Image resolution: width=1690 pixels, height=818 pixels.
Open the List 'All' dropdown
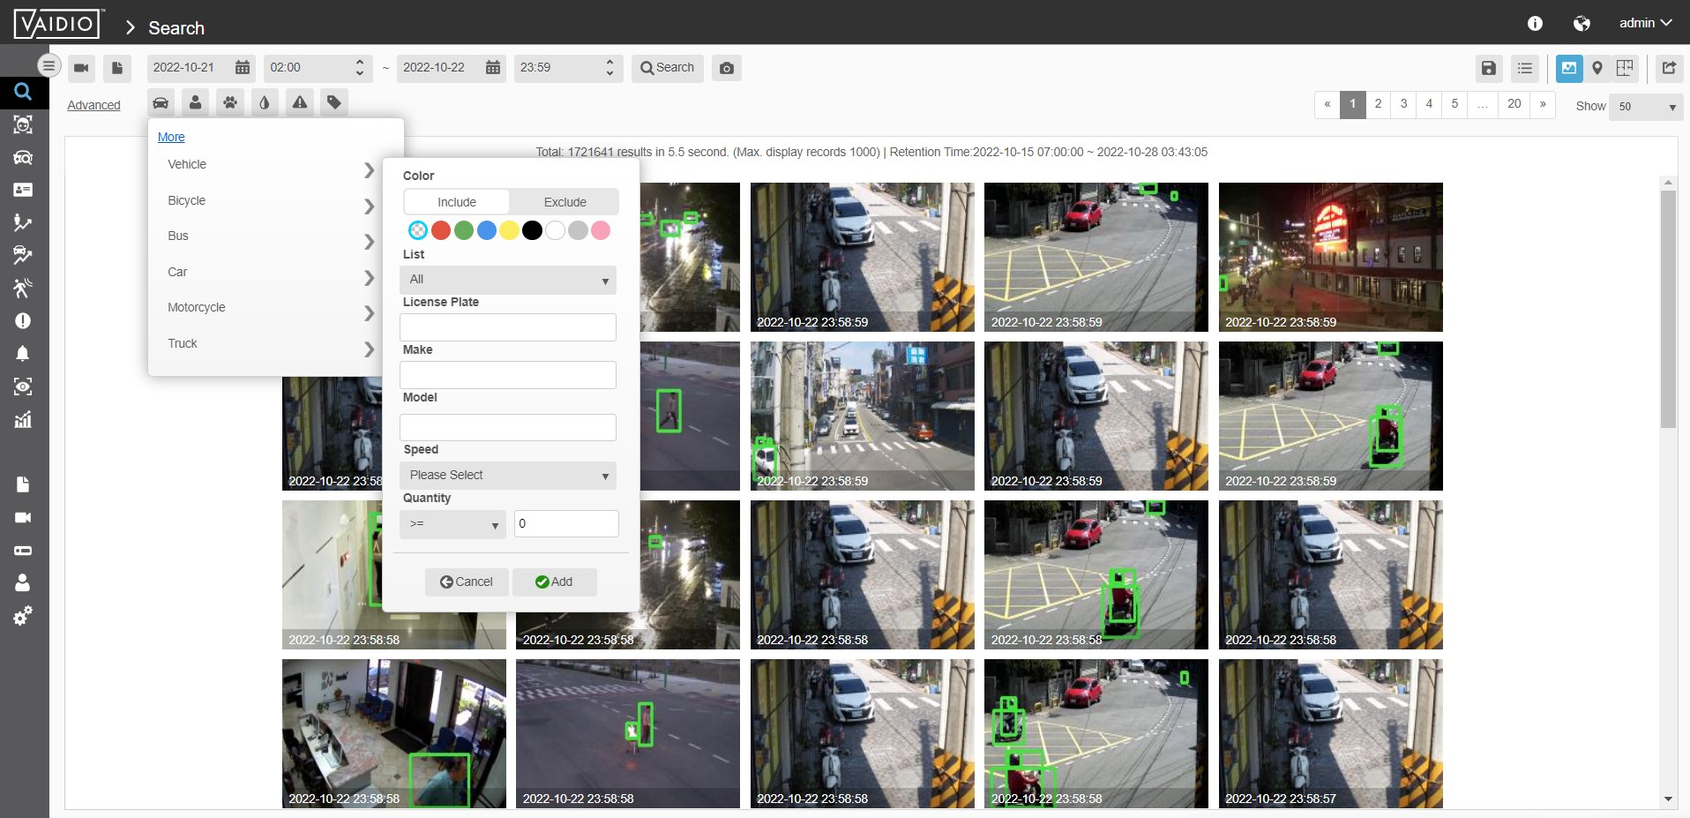pyautogui.click(x=508, y=280)
